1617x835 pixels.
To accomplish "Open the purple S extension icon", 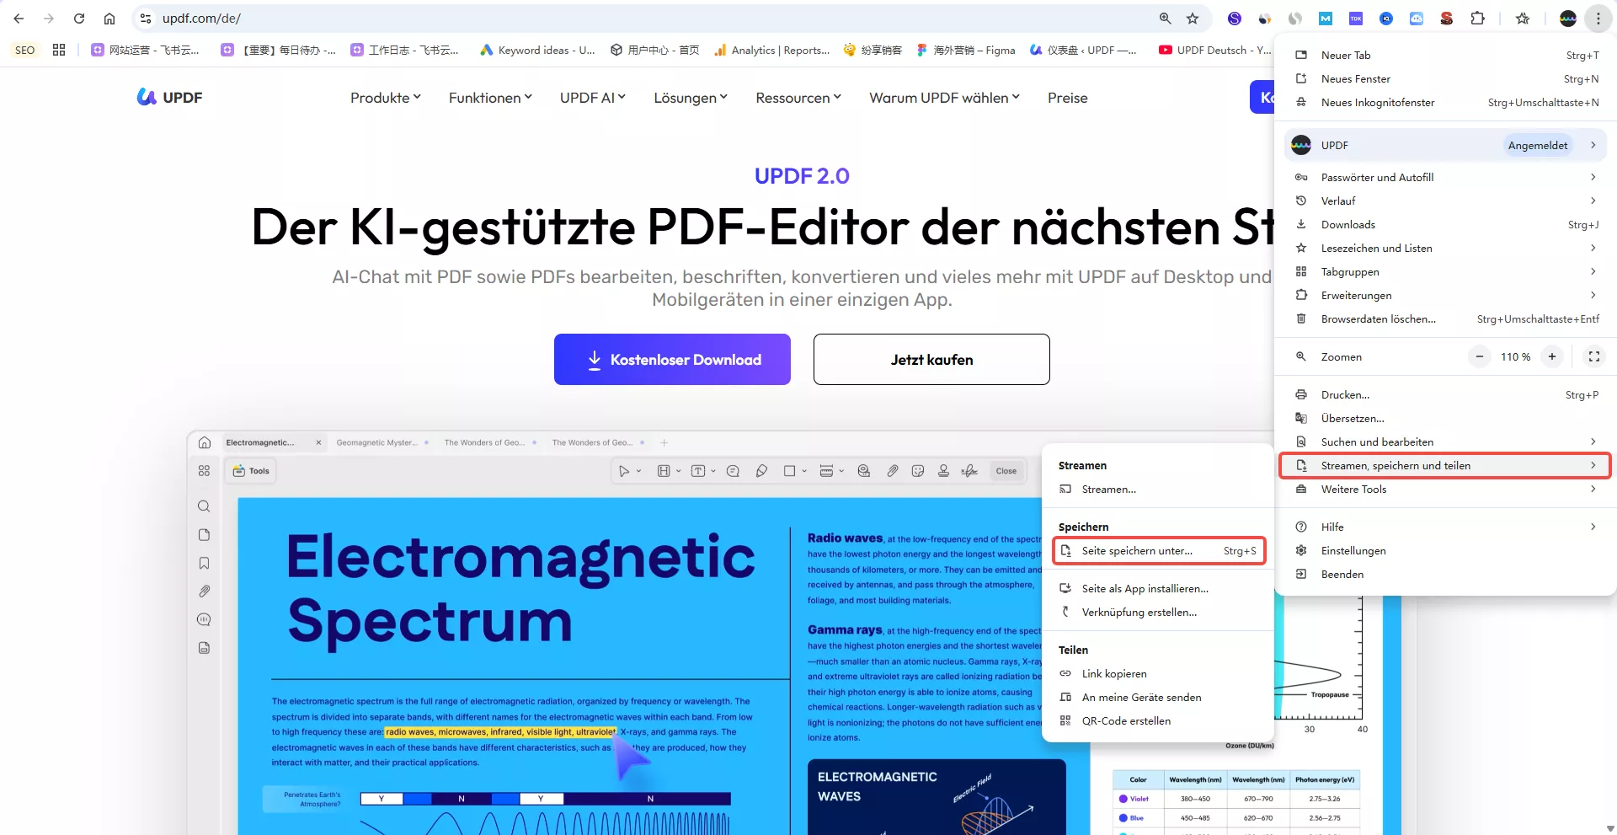I will click(x=1235, y=19).
